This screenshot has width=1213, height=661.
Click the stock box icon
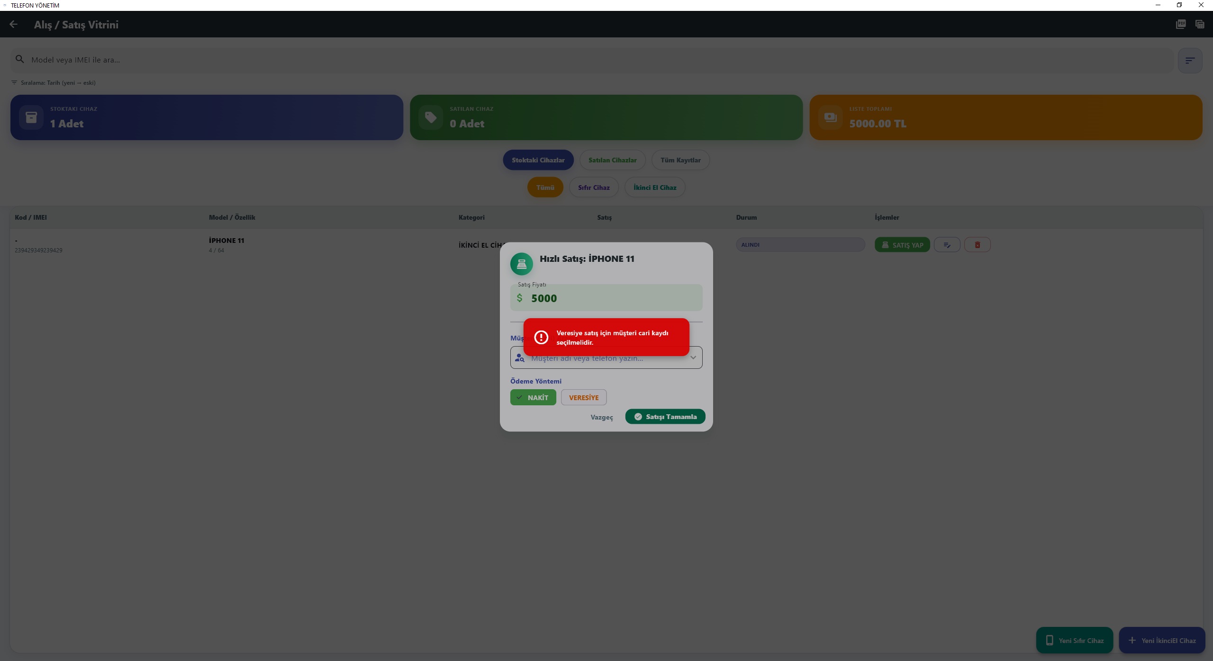point(31,117)
